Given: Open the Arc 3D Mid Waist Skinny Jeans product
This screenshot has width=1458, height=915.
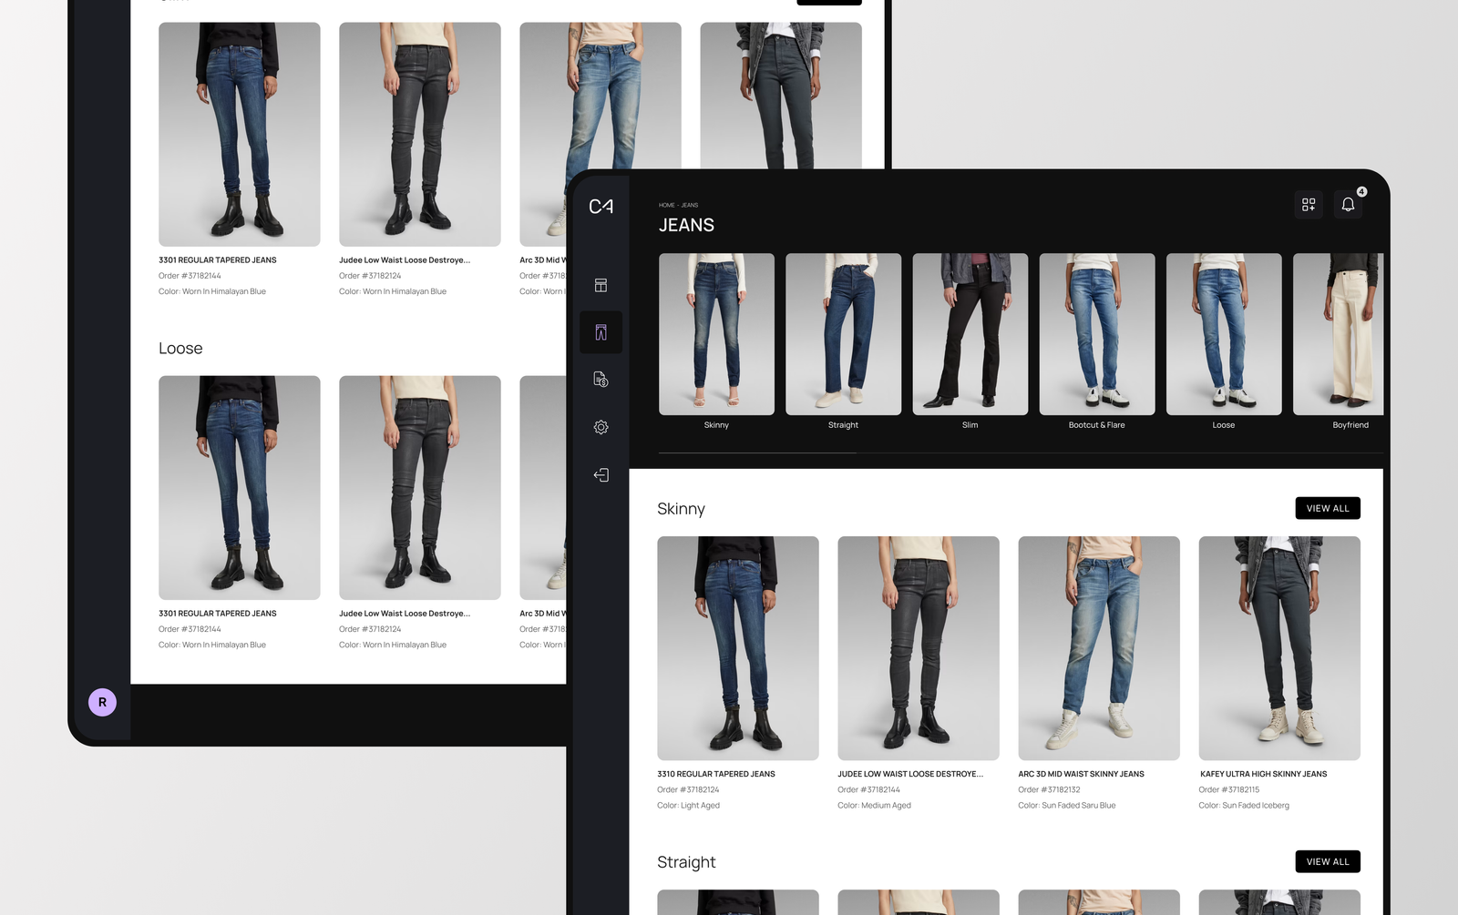Looking at the screenshot, I should click(x=1098, y=648).
